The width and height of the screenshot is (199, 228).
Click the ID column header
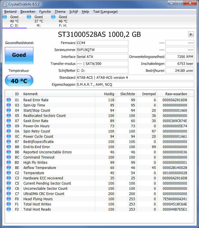coord(17,94)
